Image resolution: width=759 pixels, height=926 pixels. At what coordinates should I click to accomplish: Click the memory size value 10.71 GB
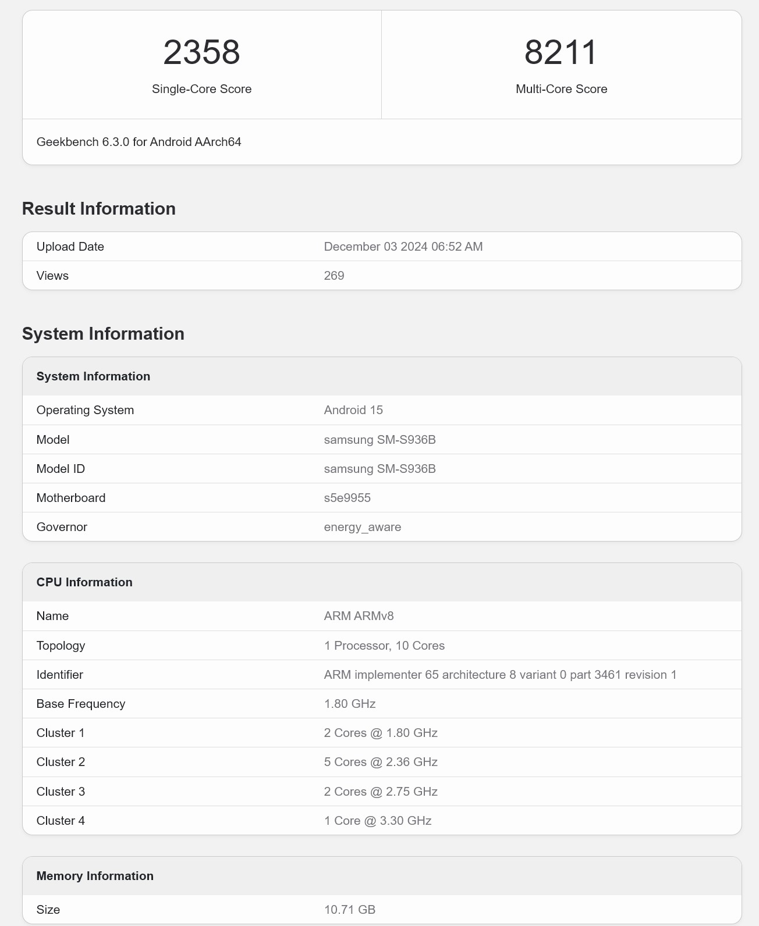click(349, 910)
